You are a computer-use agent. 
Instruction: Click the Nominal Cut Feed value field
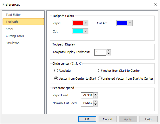click(x=87, y=103)
